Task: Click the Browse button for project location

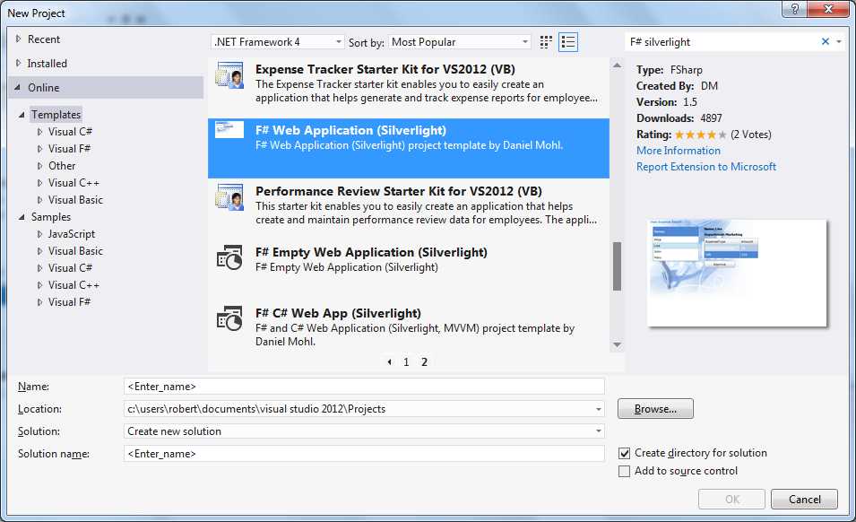Action: (x=654, y=408)
